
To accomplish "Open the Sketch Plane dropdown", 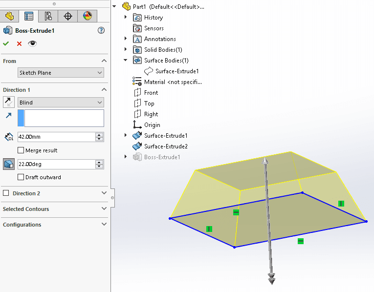I will pyautogui.click(x=61, y=73).
